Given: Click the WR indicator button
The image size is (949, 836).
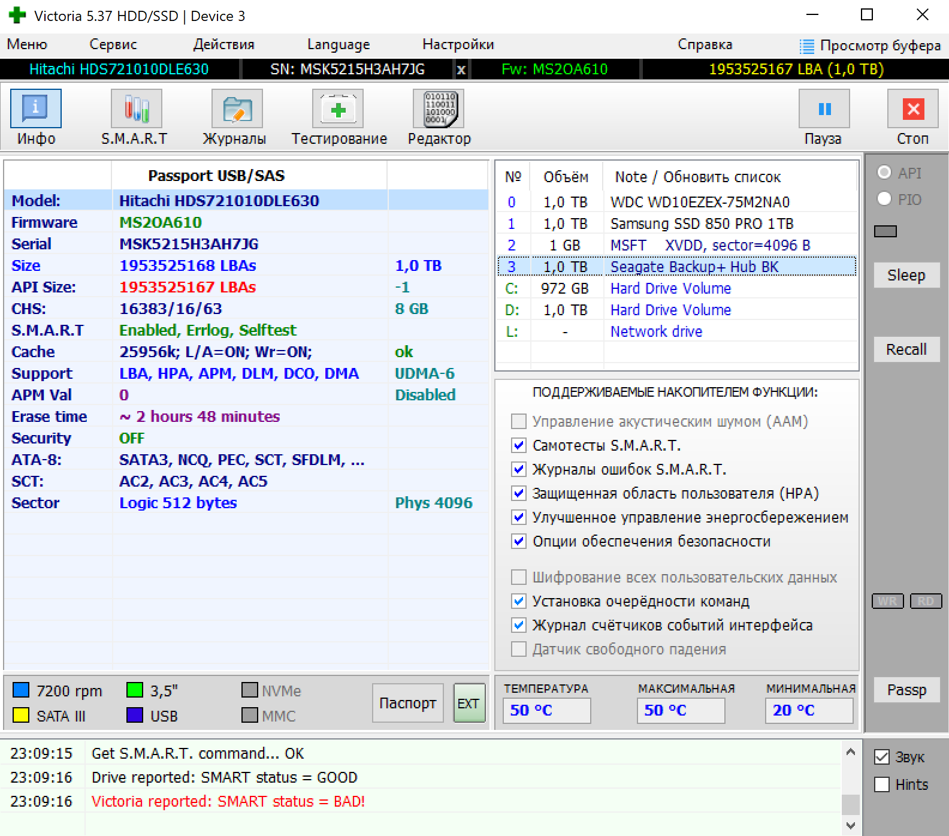Looking at the screenshot, I should (x=888, y=601).
